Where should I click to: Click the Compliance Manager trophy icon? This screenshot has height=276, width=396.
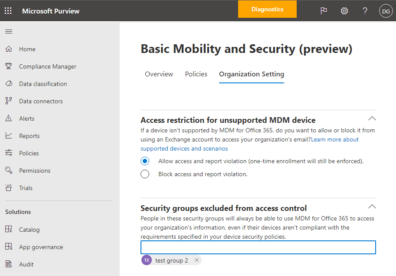(x=9, y=66)
